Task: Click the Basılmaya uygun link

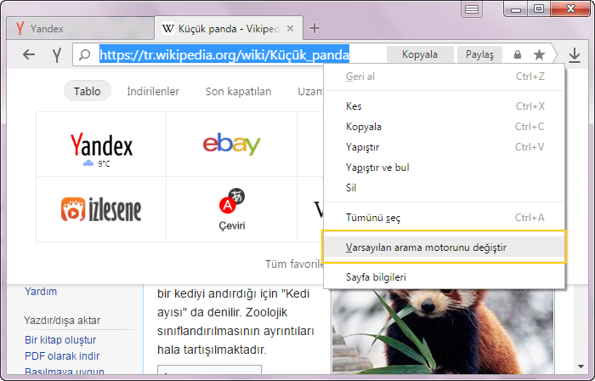Action: [64, 371]
